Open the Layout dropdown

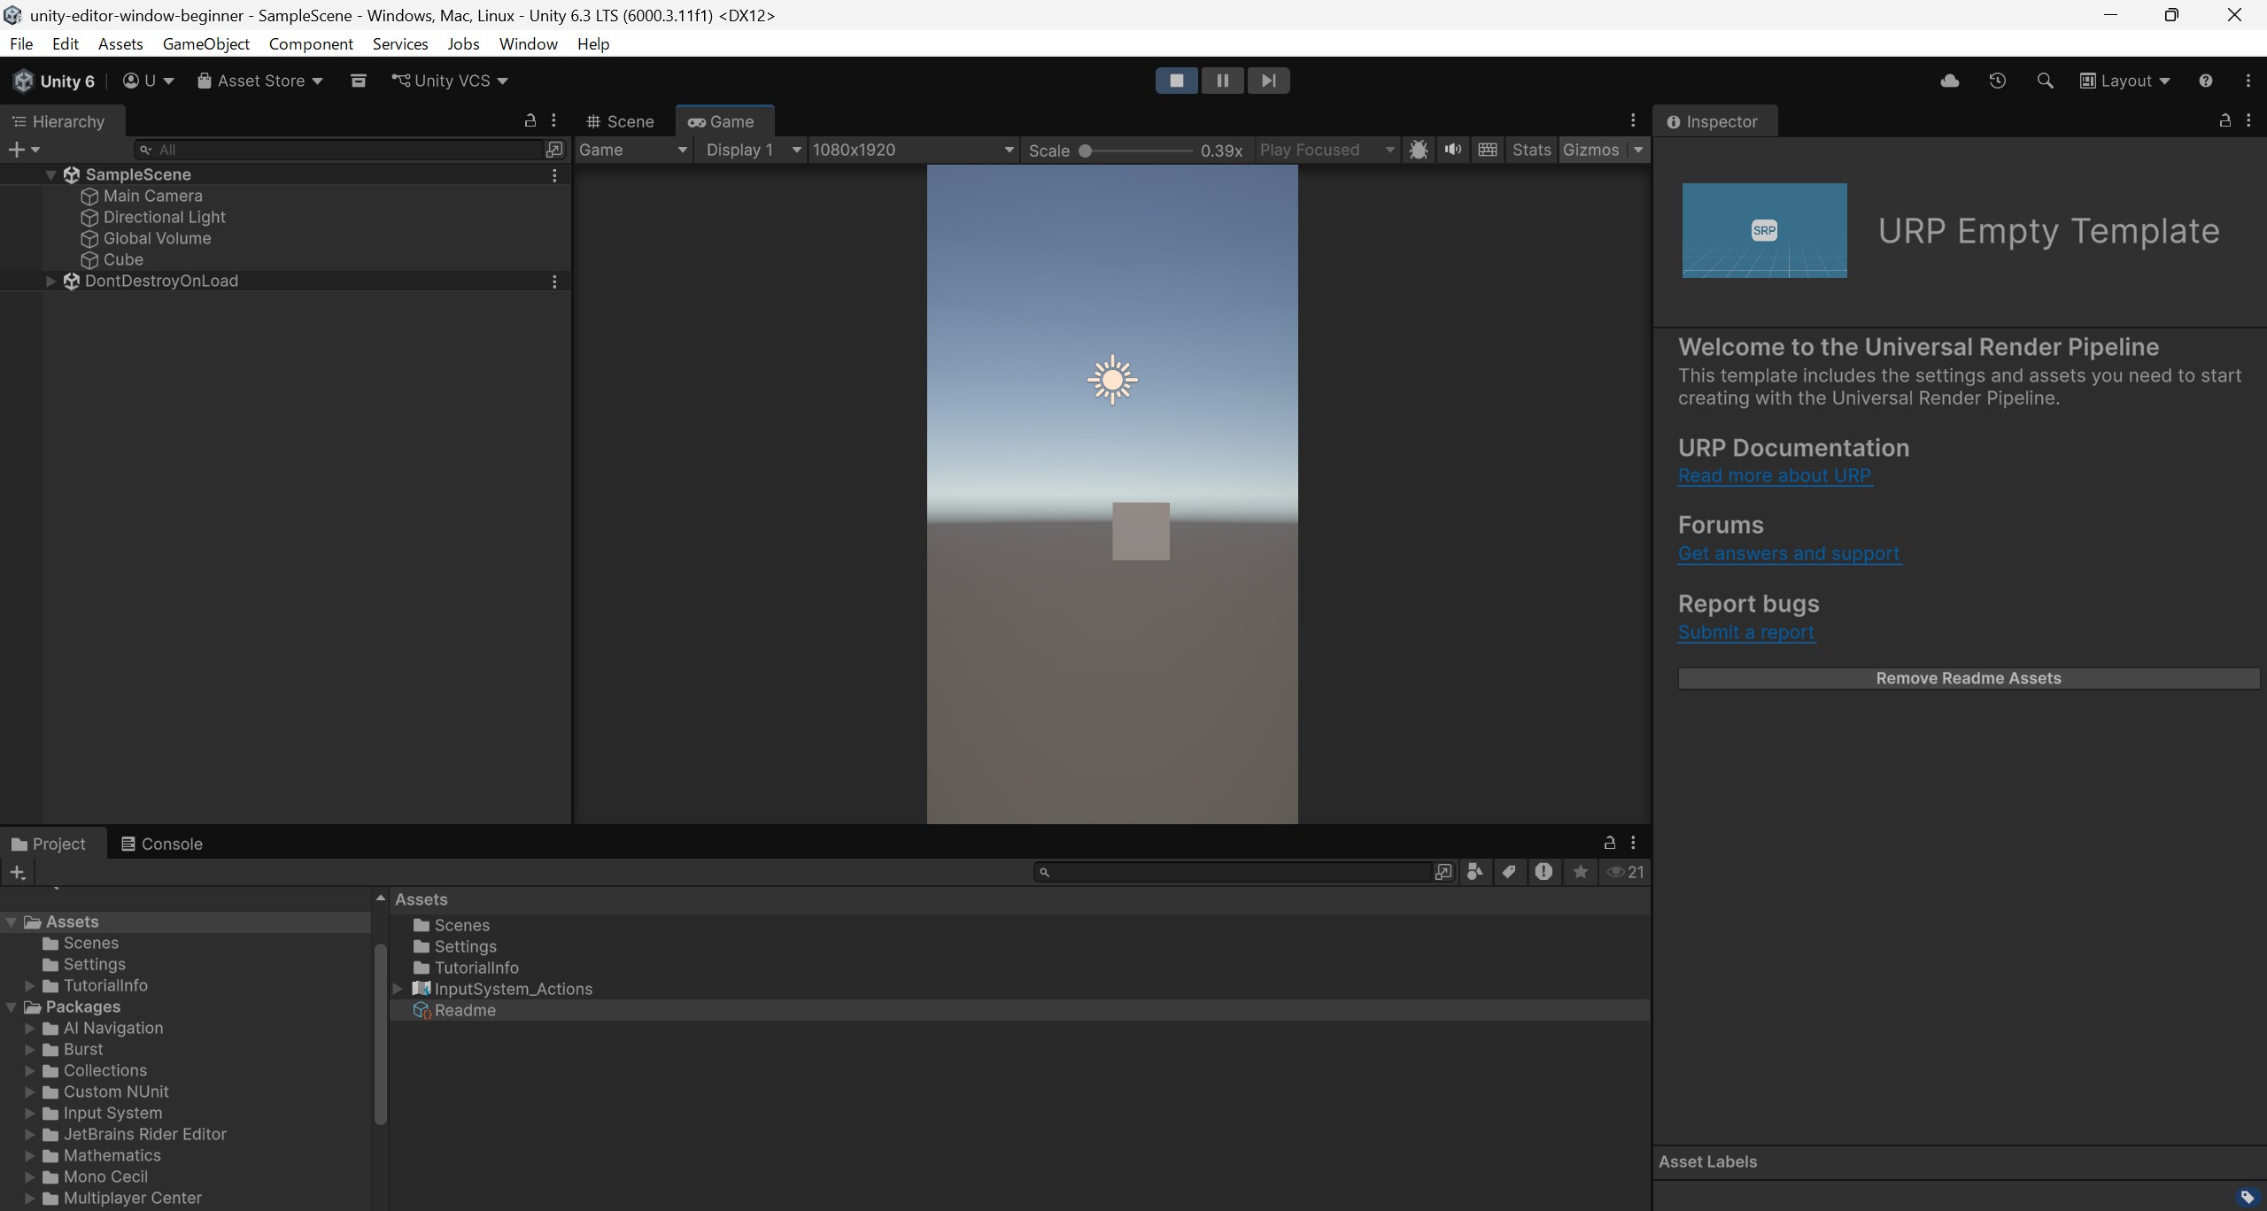click(2124, 81)
